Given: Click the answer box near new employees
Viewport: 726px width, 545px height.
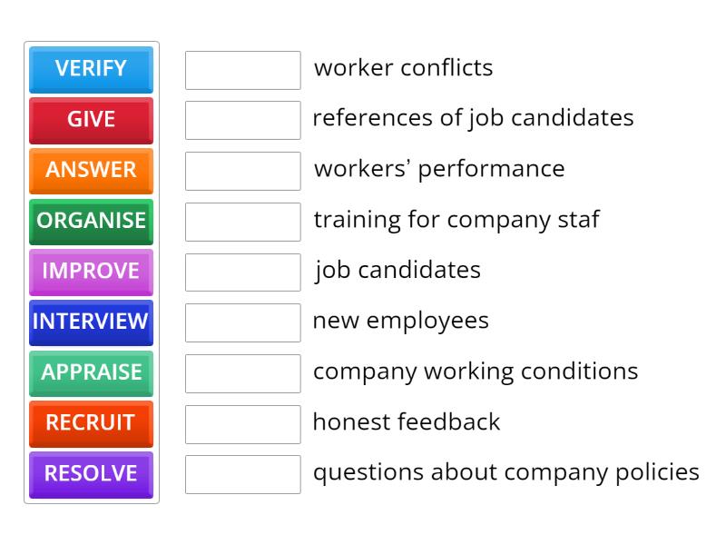Looking at the screenshot, I should coord(242,322).
